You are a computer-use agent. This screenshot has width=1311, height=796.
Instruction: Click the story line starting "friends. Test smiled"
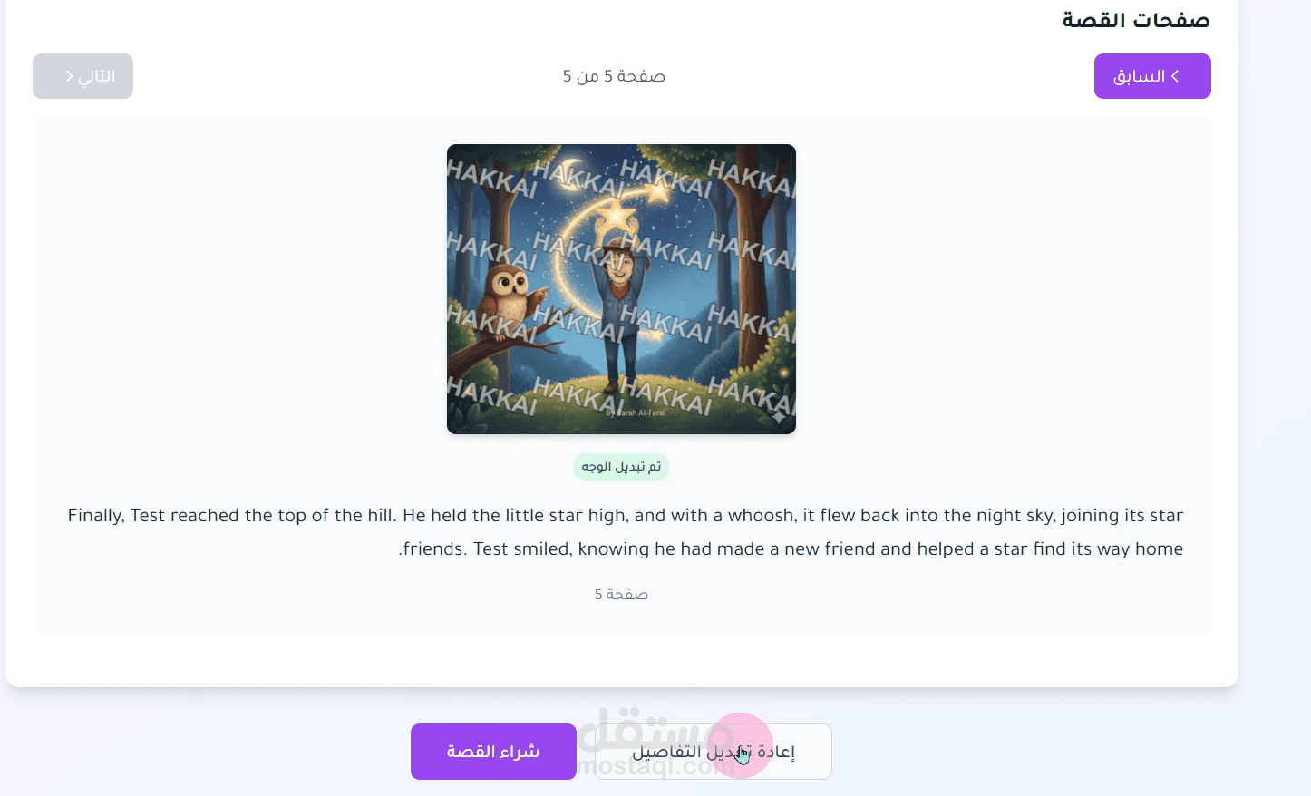coord(791,548)
